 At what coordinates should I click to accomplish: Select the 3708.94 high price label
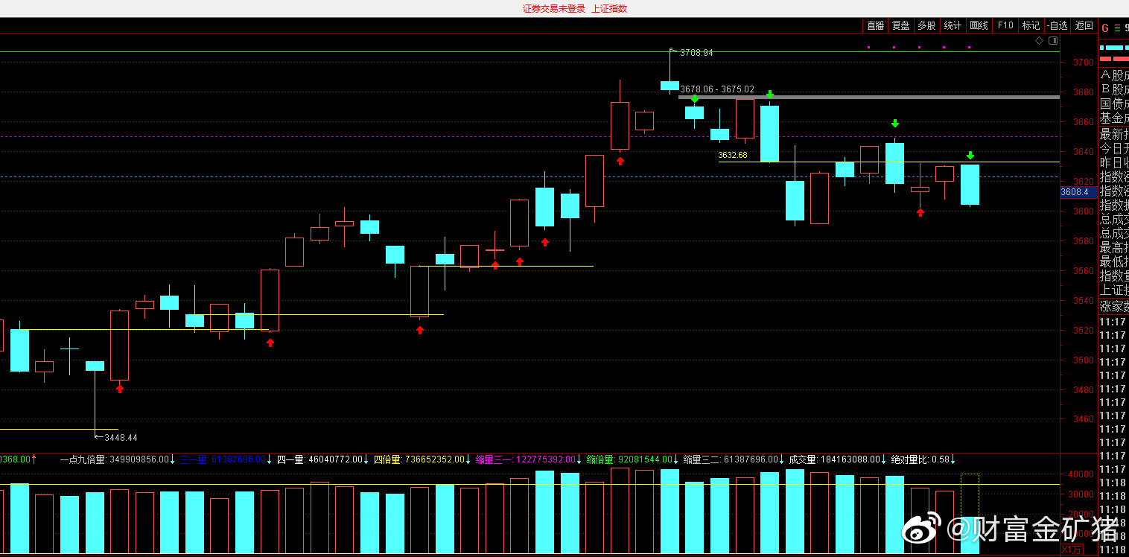pos(696,53)
